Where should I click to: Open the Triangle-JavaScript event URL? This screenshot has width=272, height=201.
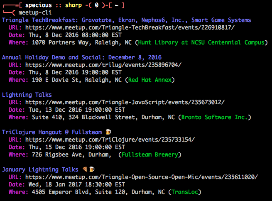(125, 102)
